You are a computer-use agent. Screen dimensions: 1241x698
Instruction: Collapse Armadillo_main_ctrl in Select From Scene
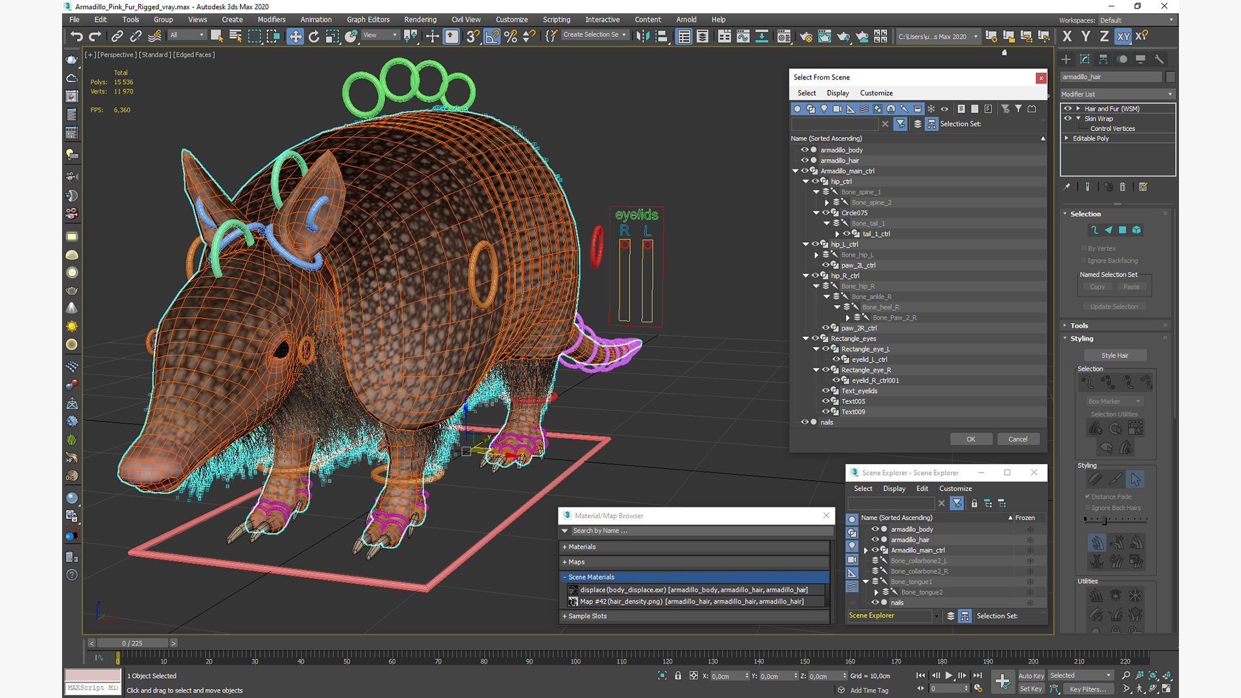796,171
